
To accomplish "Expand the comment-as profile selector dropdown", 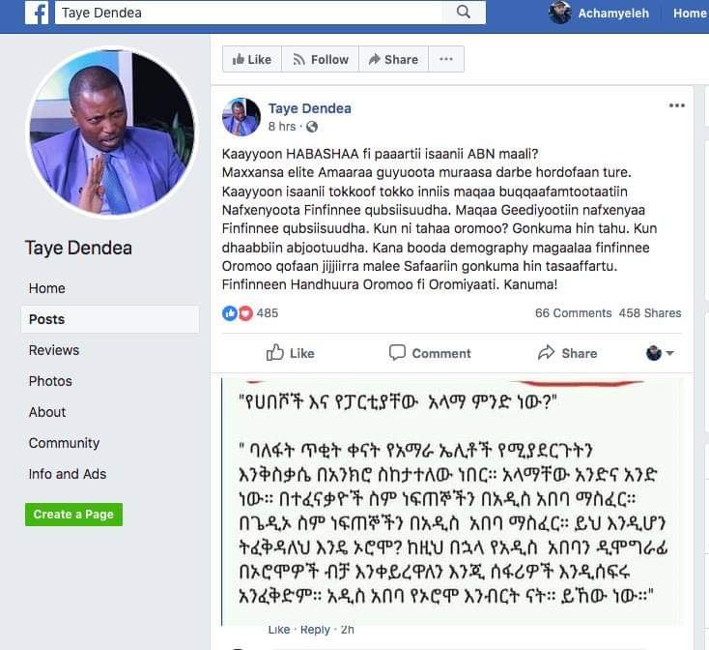I will [x=660, y=353].
